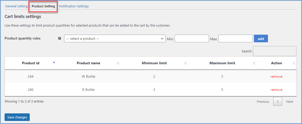The image size is (302, 124).
Task: Switch to General Setting tab
Action: tap(16, 6)
